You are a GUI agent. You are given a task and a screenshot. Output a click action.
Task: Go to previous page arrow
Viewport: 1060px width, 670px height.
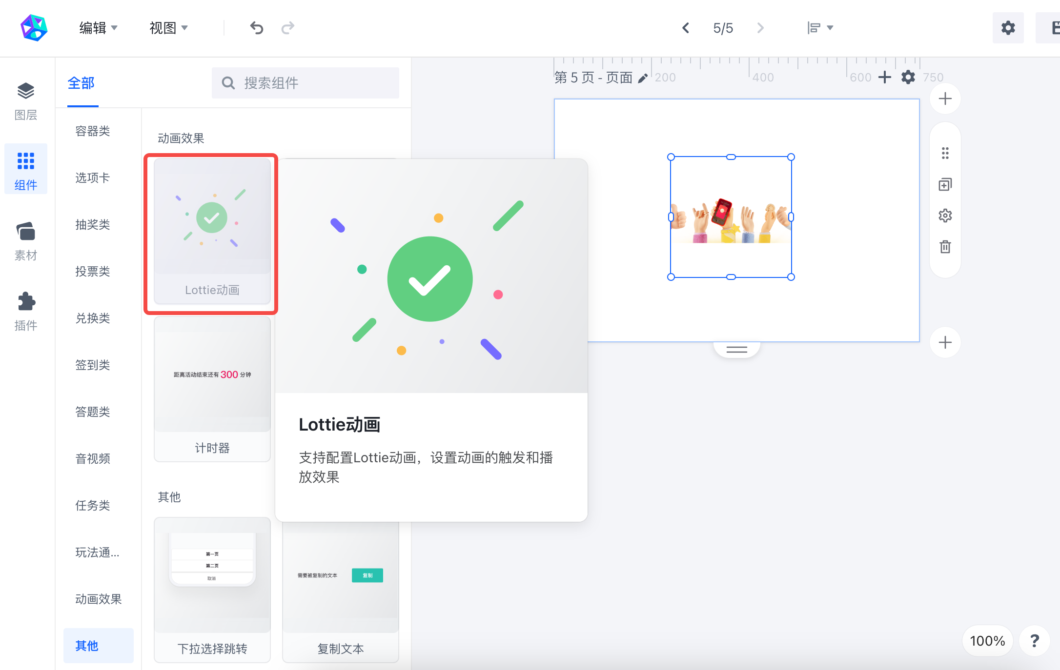coord(686,28)
